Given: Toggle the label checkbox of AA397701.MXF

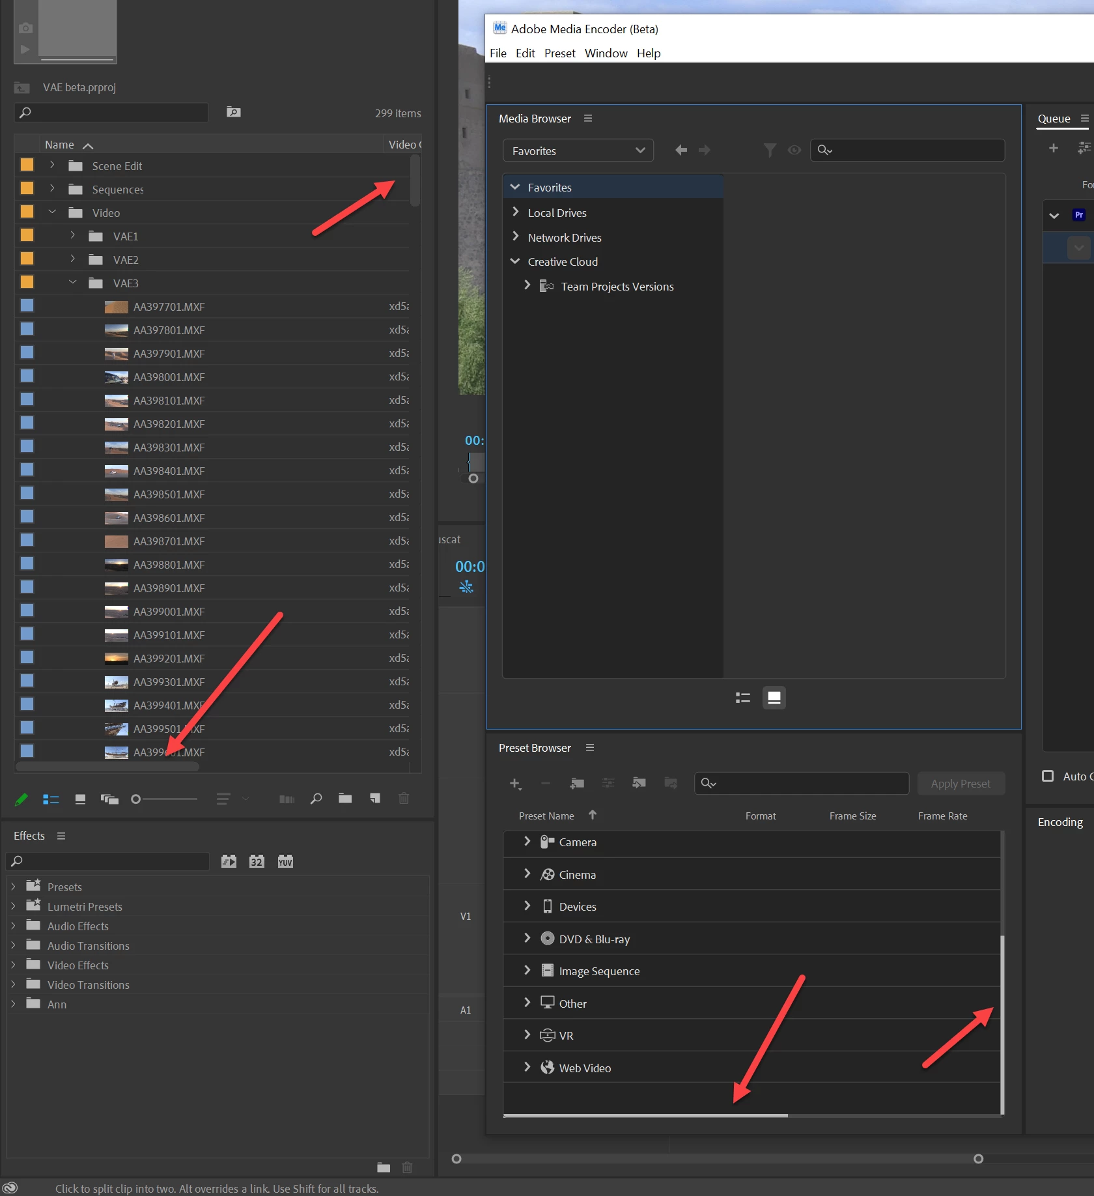Looking at the screenshot, I should 27,306.
